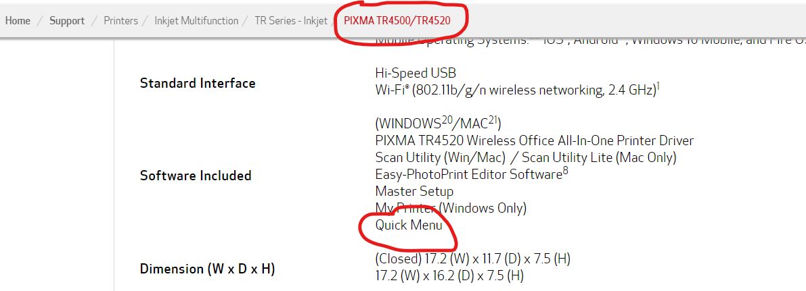806x291 pixels.
Task: Select the TR Series - Inkjet breadcrumb
Action: 291,20
